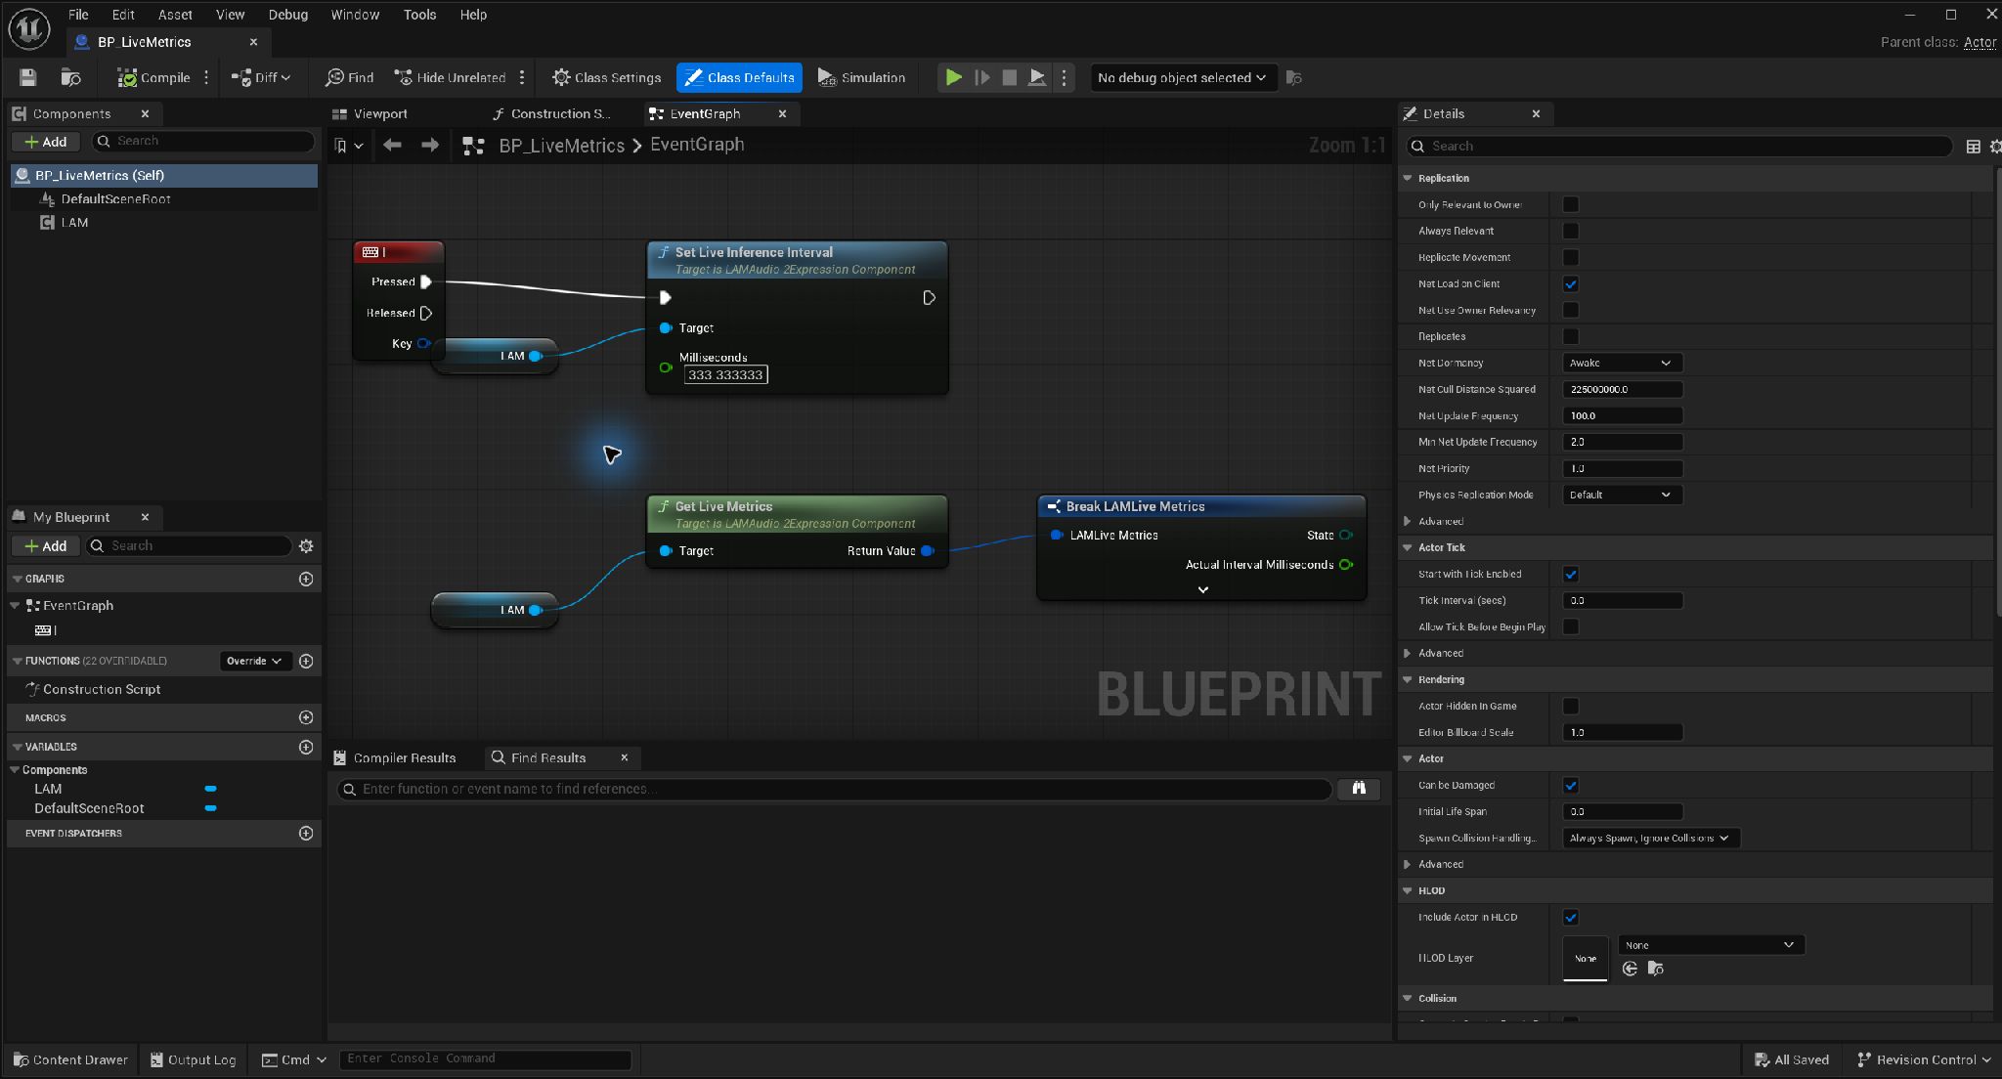Open My Blueprint view options gear

pyautogui.click(x=306, y=545)
